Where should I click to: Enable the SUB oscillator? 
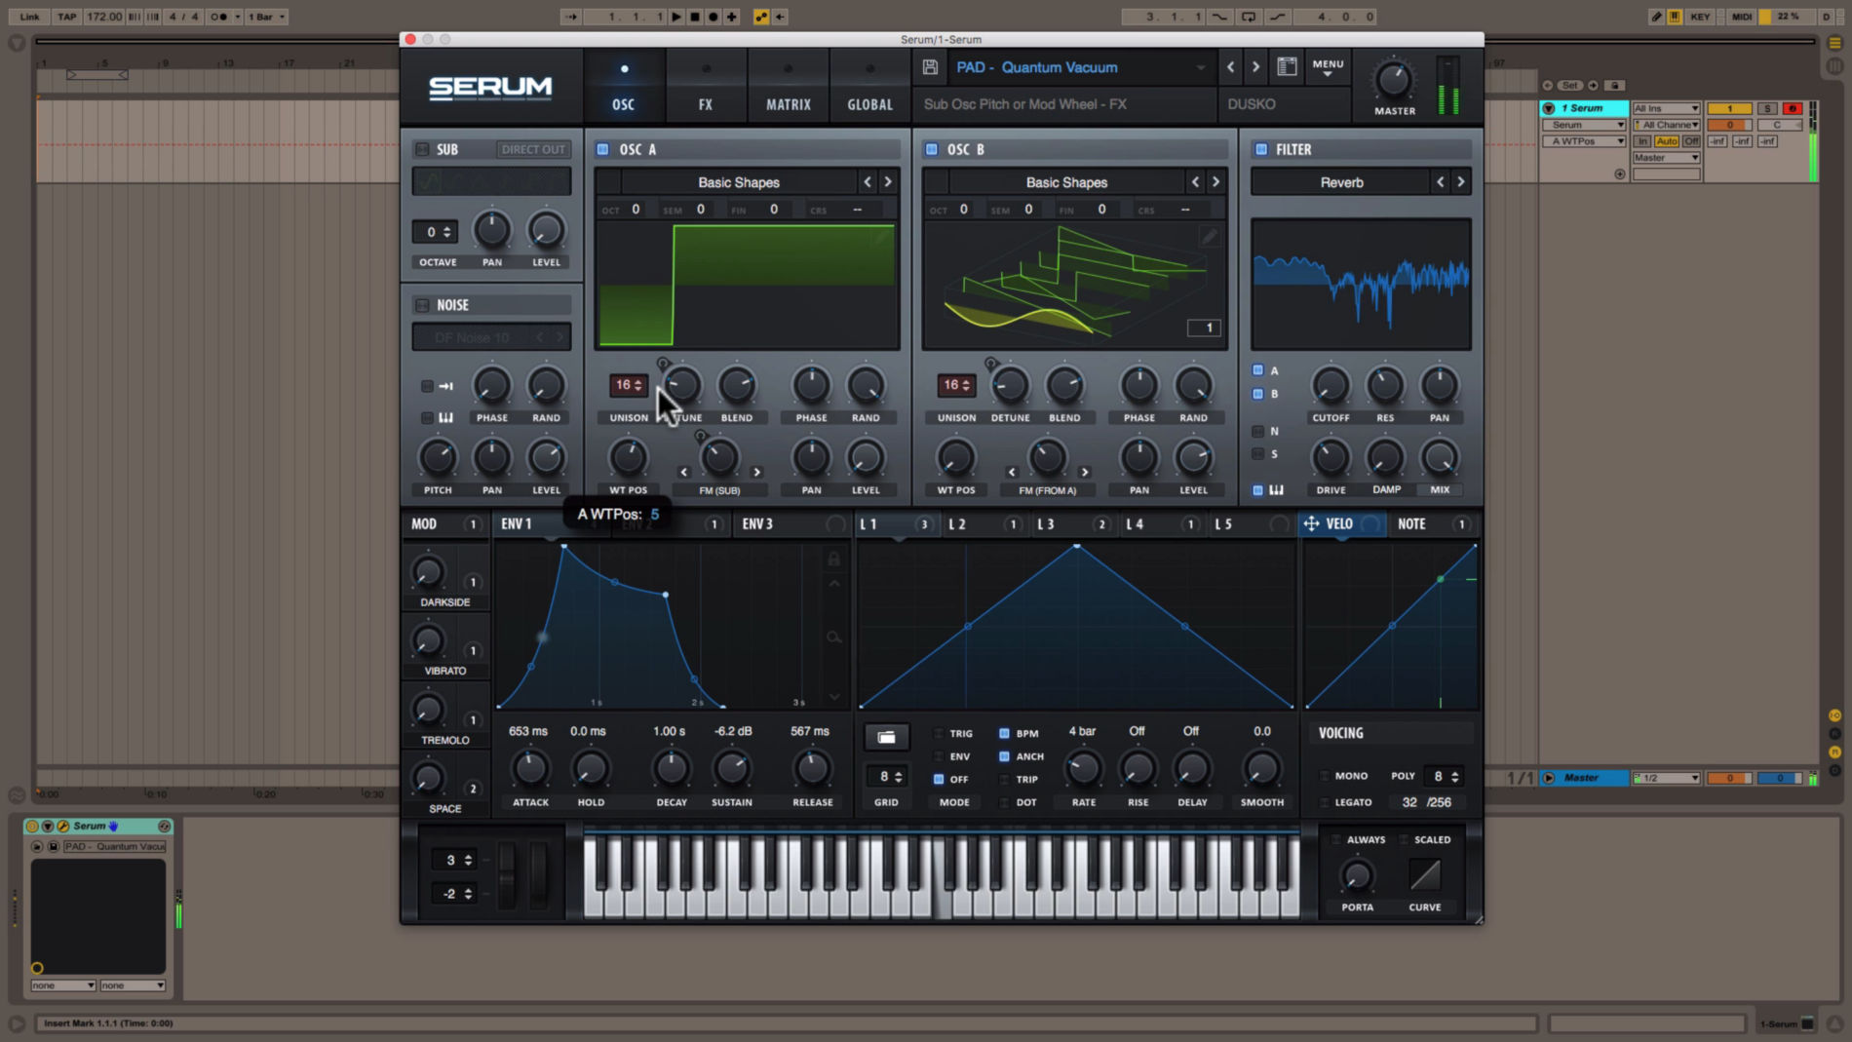coord(422,149)
